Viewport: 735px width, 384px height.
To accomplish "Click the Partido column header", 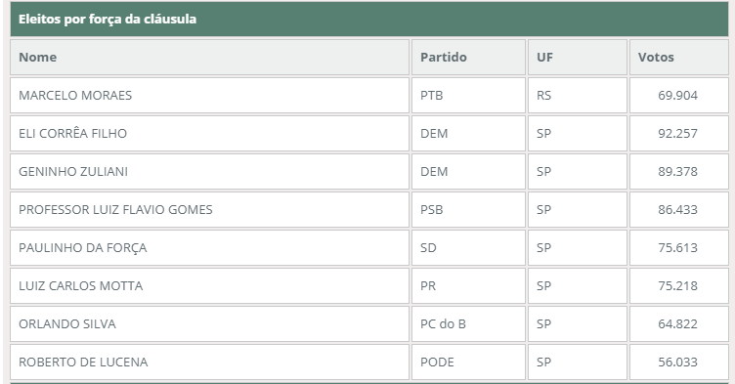I will click(x=468, y=58).
